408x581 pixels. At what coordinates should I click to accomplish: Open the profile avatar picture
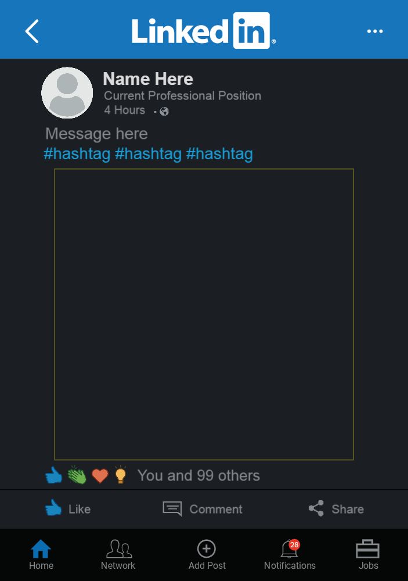pyautogui.click(x=67, y=93)
